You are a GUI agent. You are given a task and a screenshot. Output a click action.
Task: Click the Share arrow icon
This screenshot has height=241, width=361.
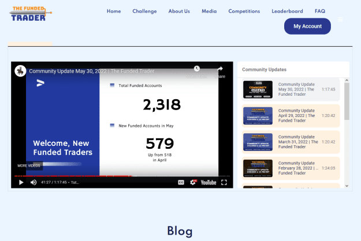(x=220, y=69)
